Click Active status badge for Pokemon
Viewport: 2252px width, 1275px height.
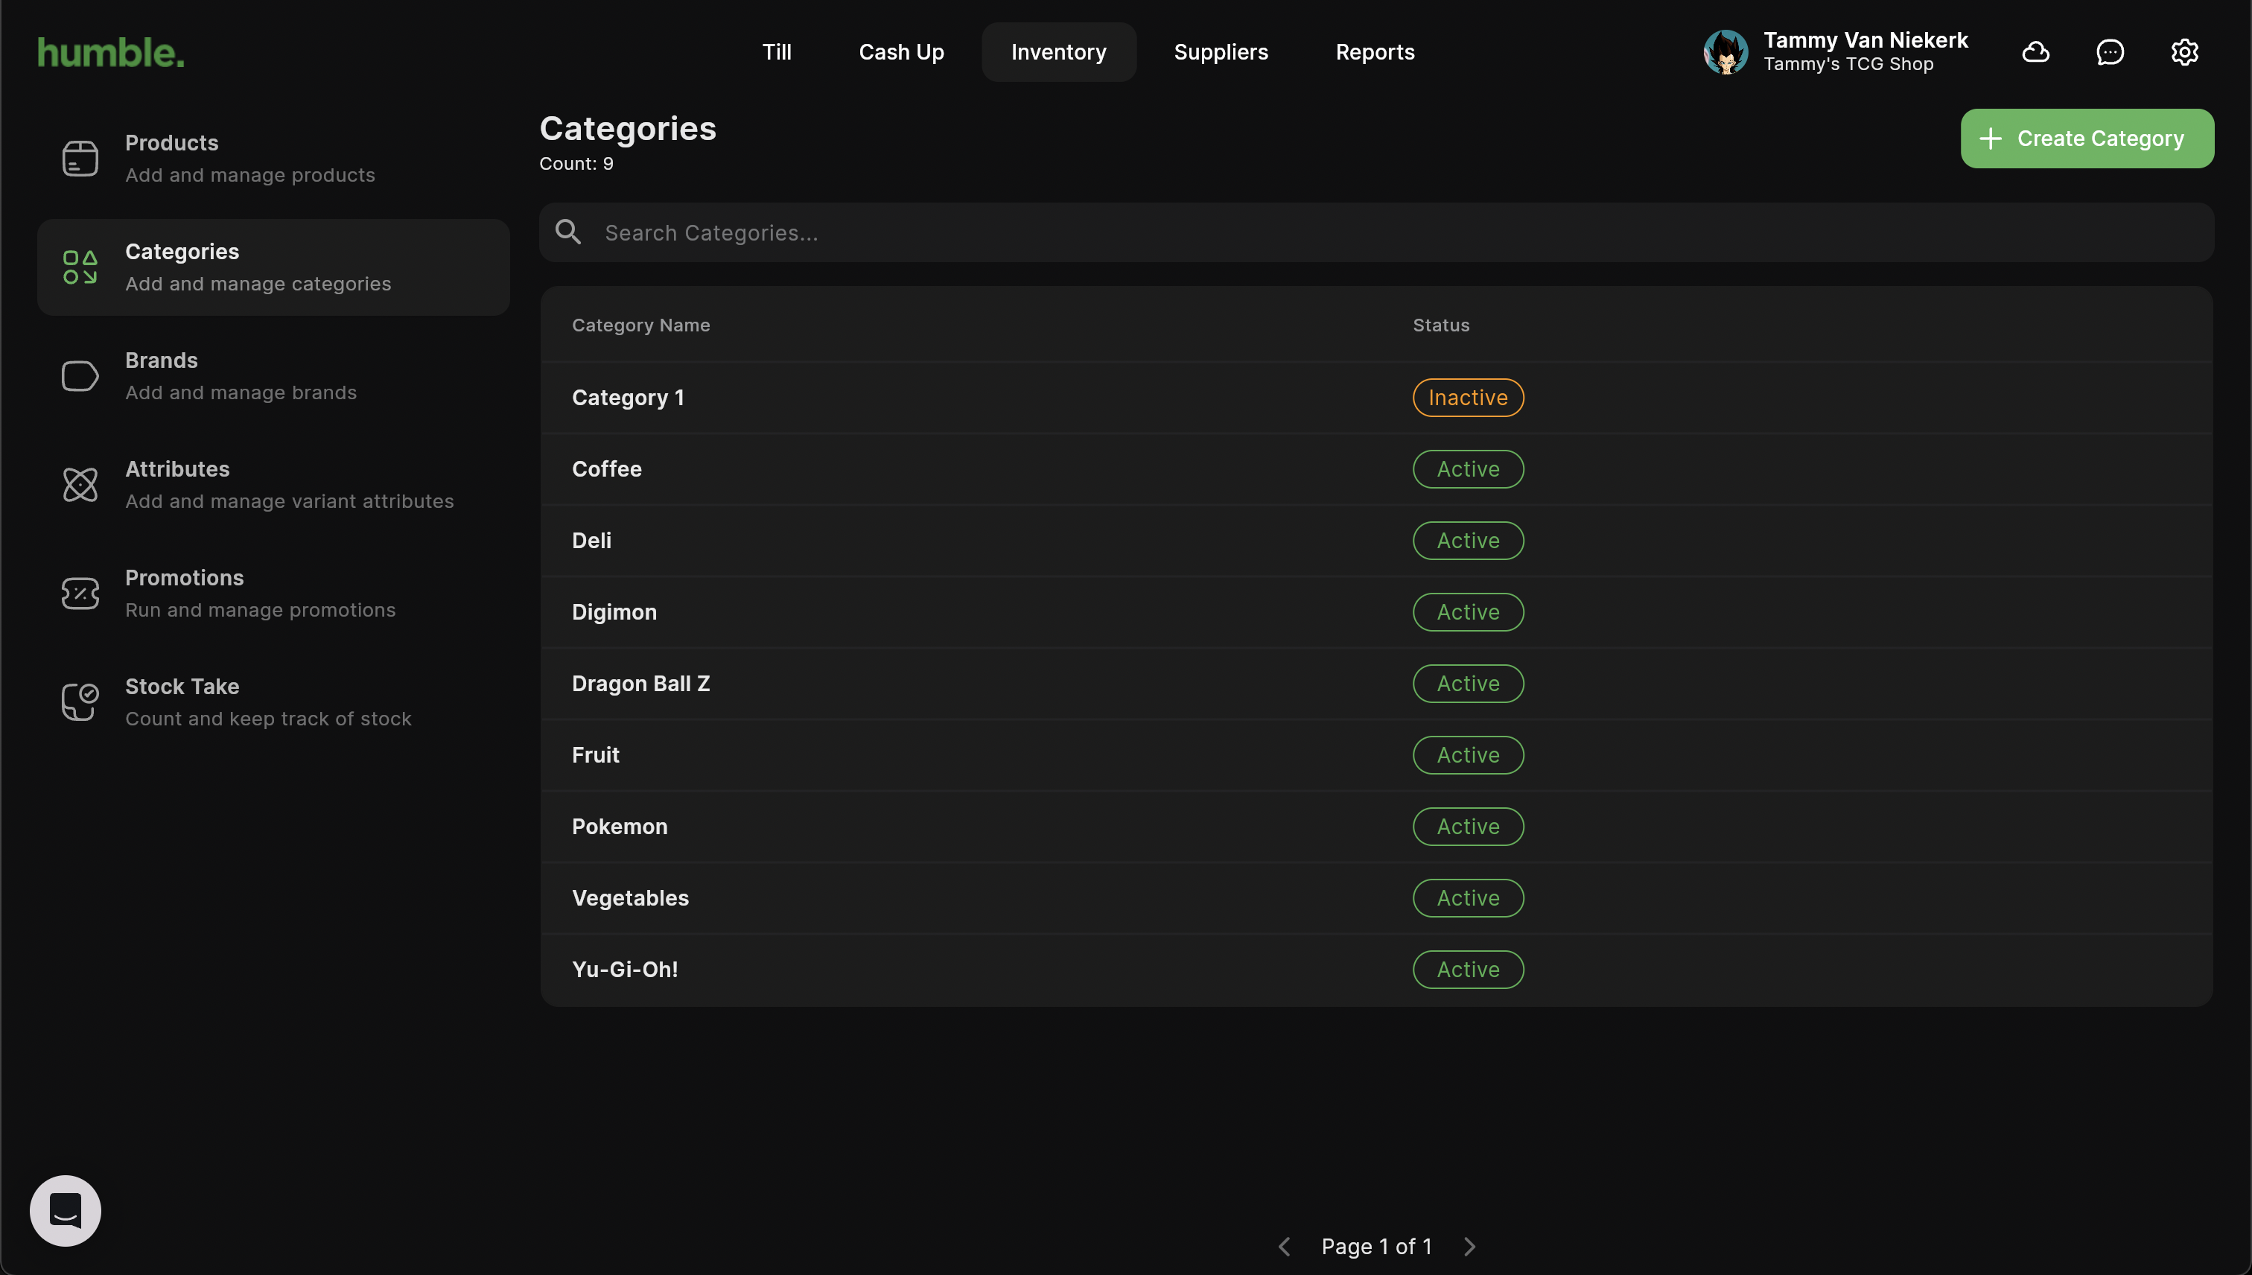1468,827
